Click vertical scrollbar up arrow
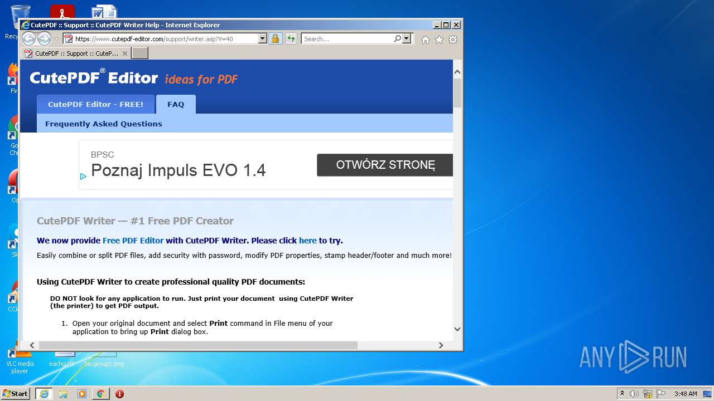This screenshot has height=401, width=714. [457, 72]
